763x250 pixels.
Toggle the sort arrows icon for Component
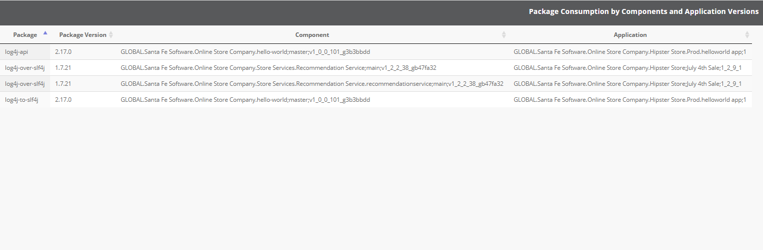click(504, 35)
